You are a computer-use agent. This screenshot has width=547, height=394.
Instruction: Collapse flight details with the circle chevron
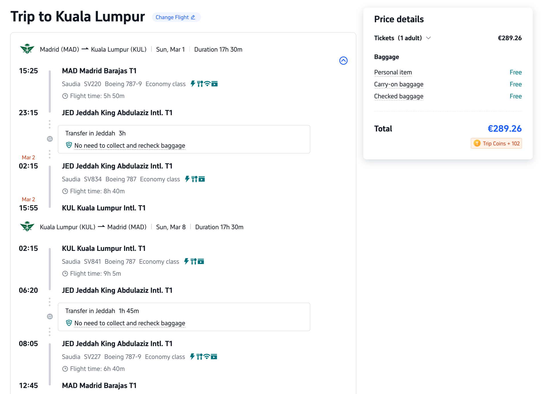pyautogui.click(x=343, y=60)
